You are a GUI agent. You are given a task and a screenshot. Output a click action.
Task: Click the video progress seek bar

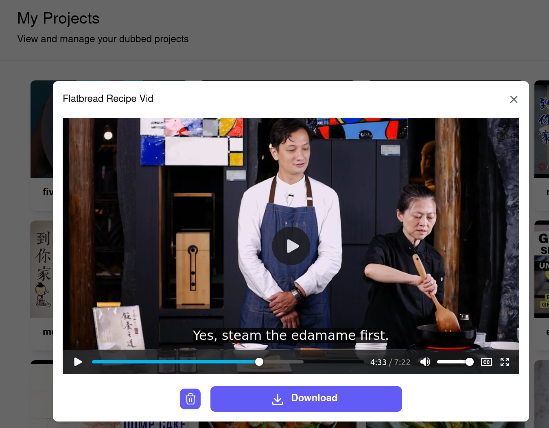tap(228, 362)
